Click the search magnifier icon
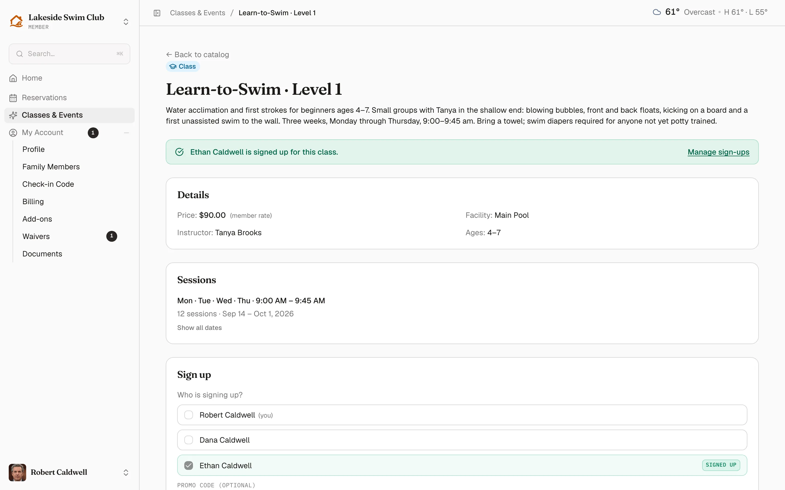Screen dimensions: 785x490 pos(20,54)
